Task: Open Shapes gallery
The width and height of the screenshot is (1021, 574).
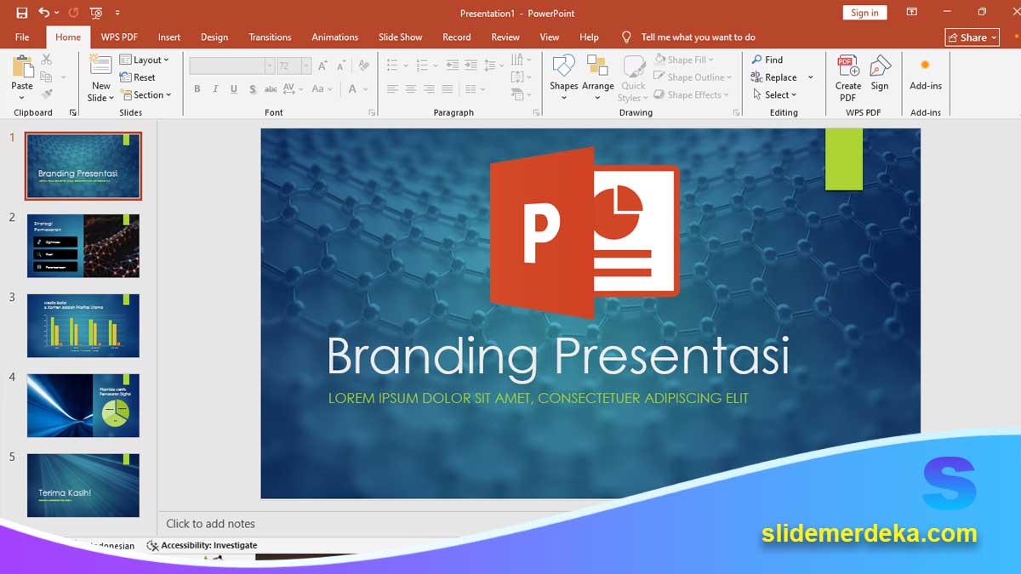Action: 563,78
